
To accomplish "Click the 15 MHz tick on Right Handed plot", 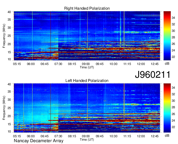I will [x=9, y=52].
